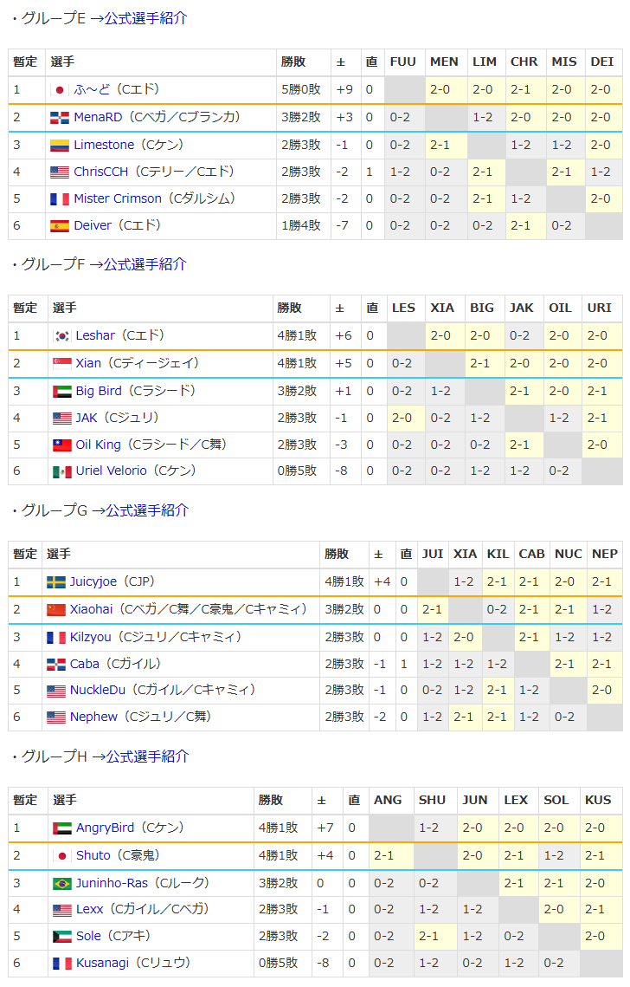Open the ふ～ど player link
The height and width of the screenshot is (987, 630).
coord(92,90)
